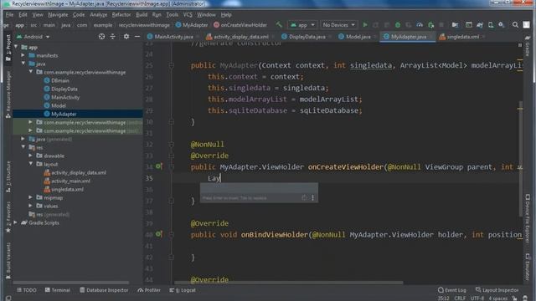Image resolution: width=536 pixels, height=301 pixels.
Task: Open the Navigate menu
Action: [x=58, y=15]
